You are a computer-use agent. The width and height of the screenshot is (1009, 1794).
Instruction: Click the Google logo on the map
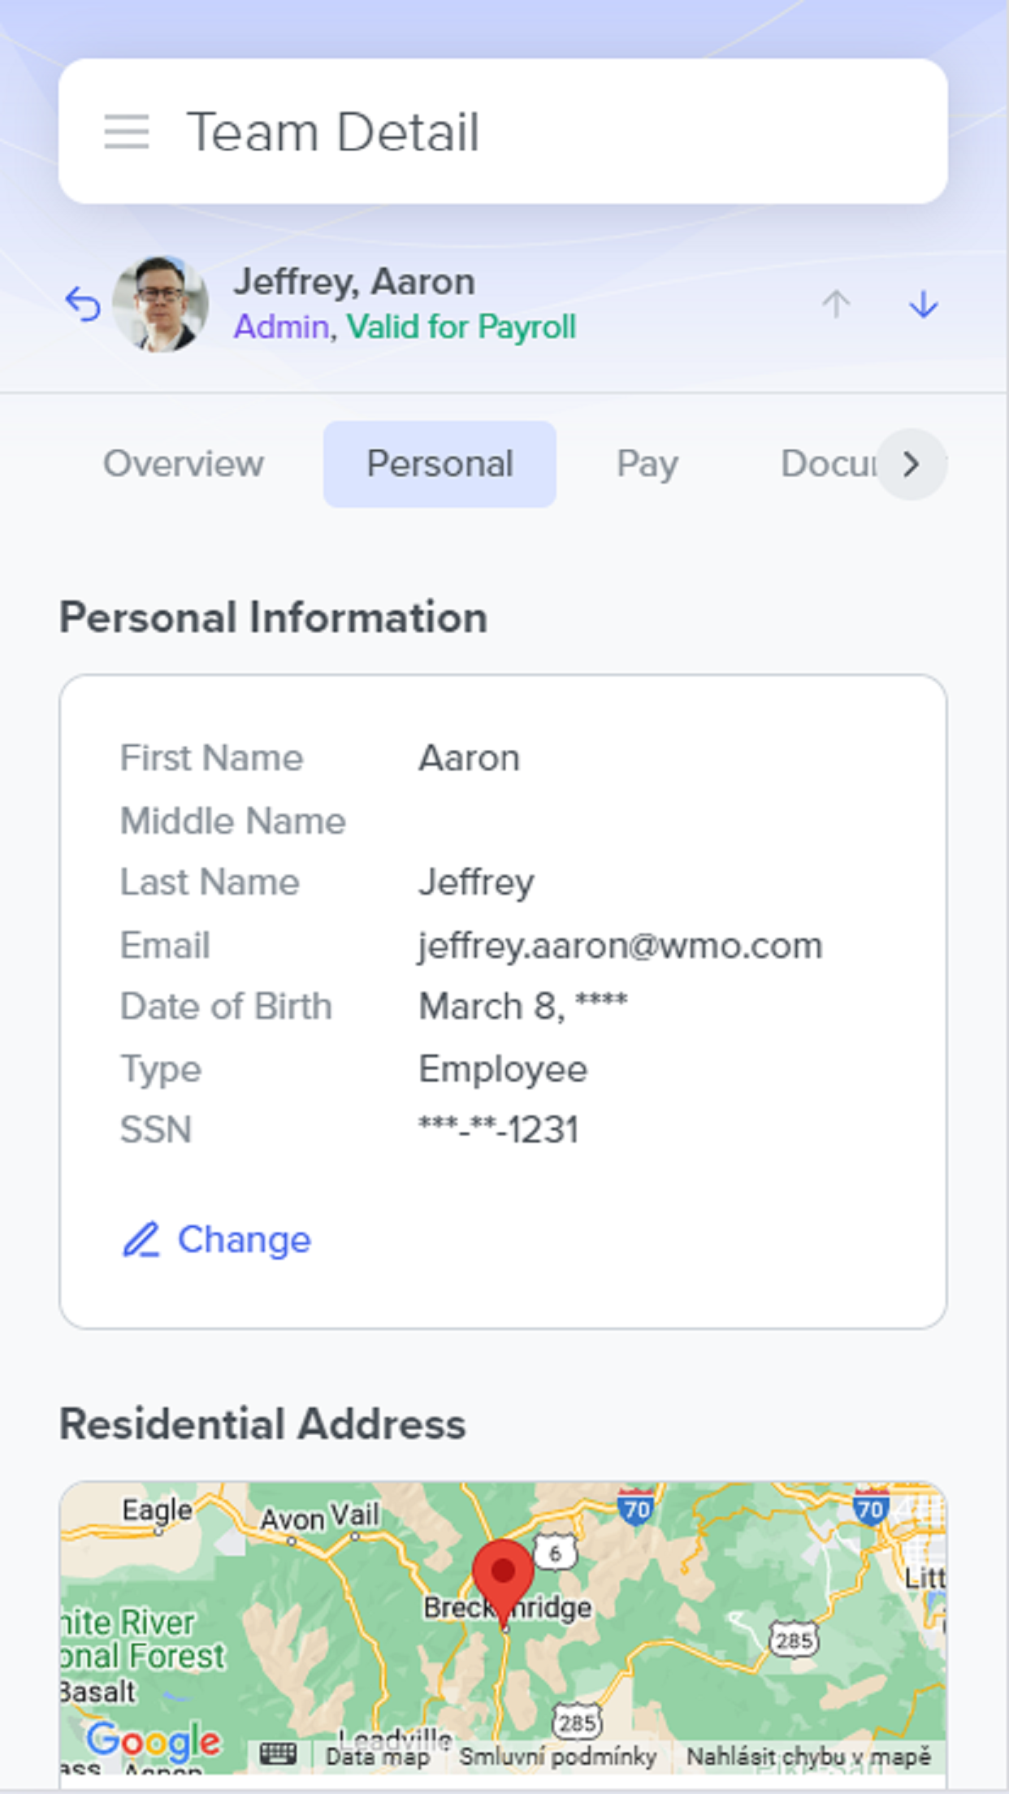pyautogui.click(x=154, y=1740)
